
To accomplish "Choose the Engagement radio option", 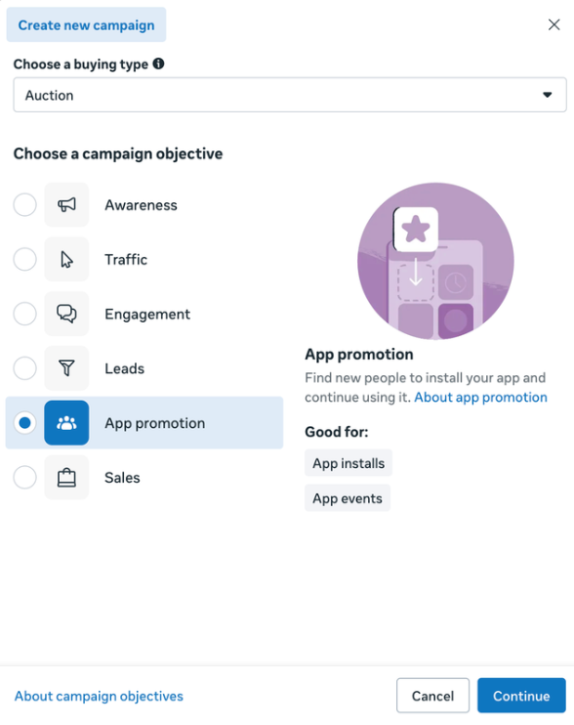I will (x=25, y=314).
